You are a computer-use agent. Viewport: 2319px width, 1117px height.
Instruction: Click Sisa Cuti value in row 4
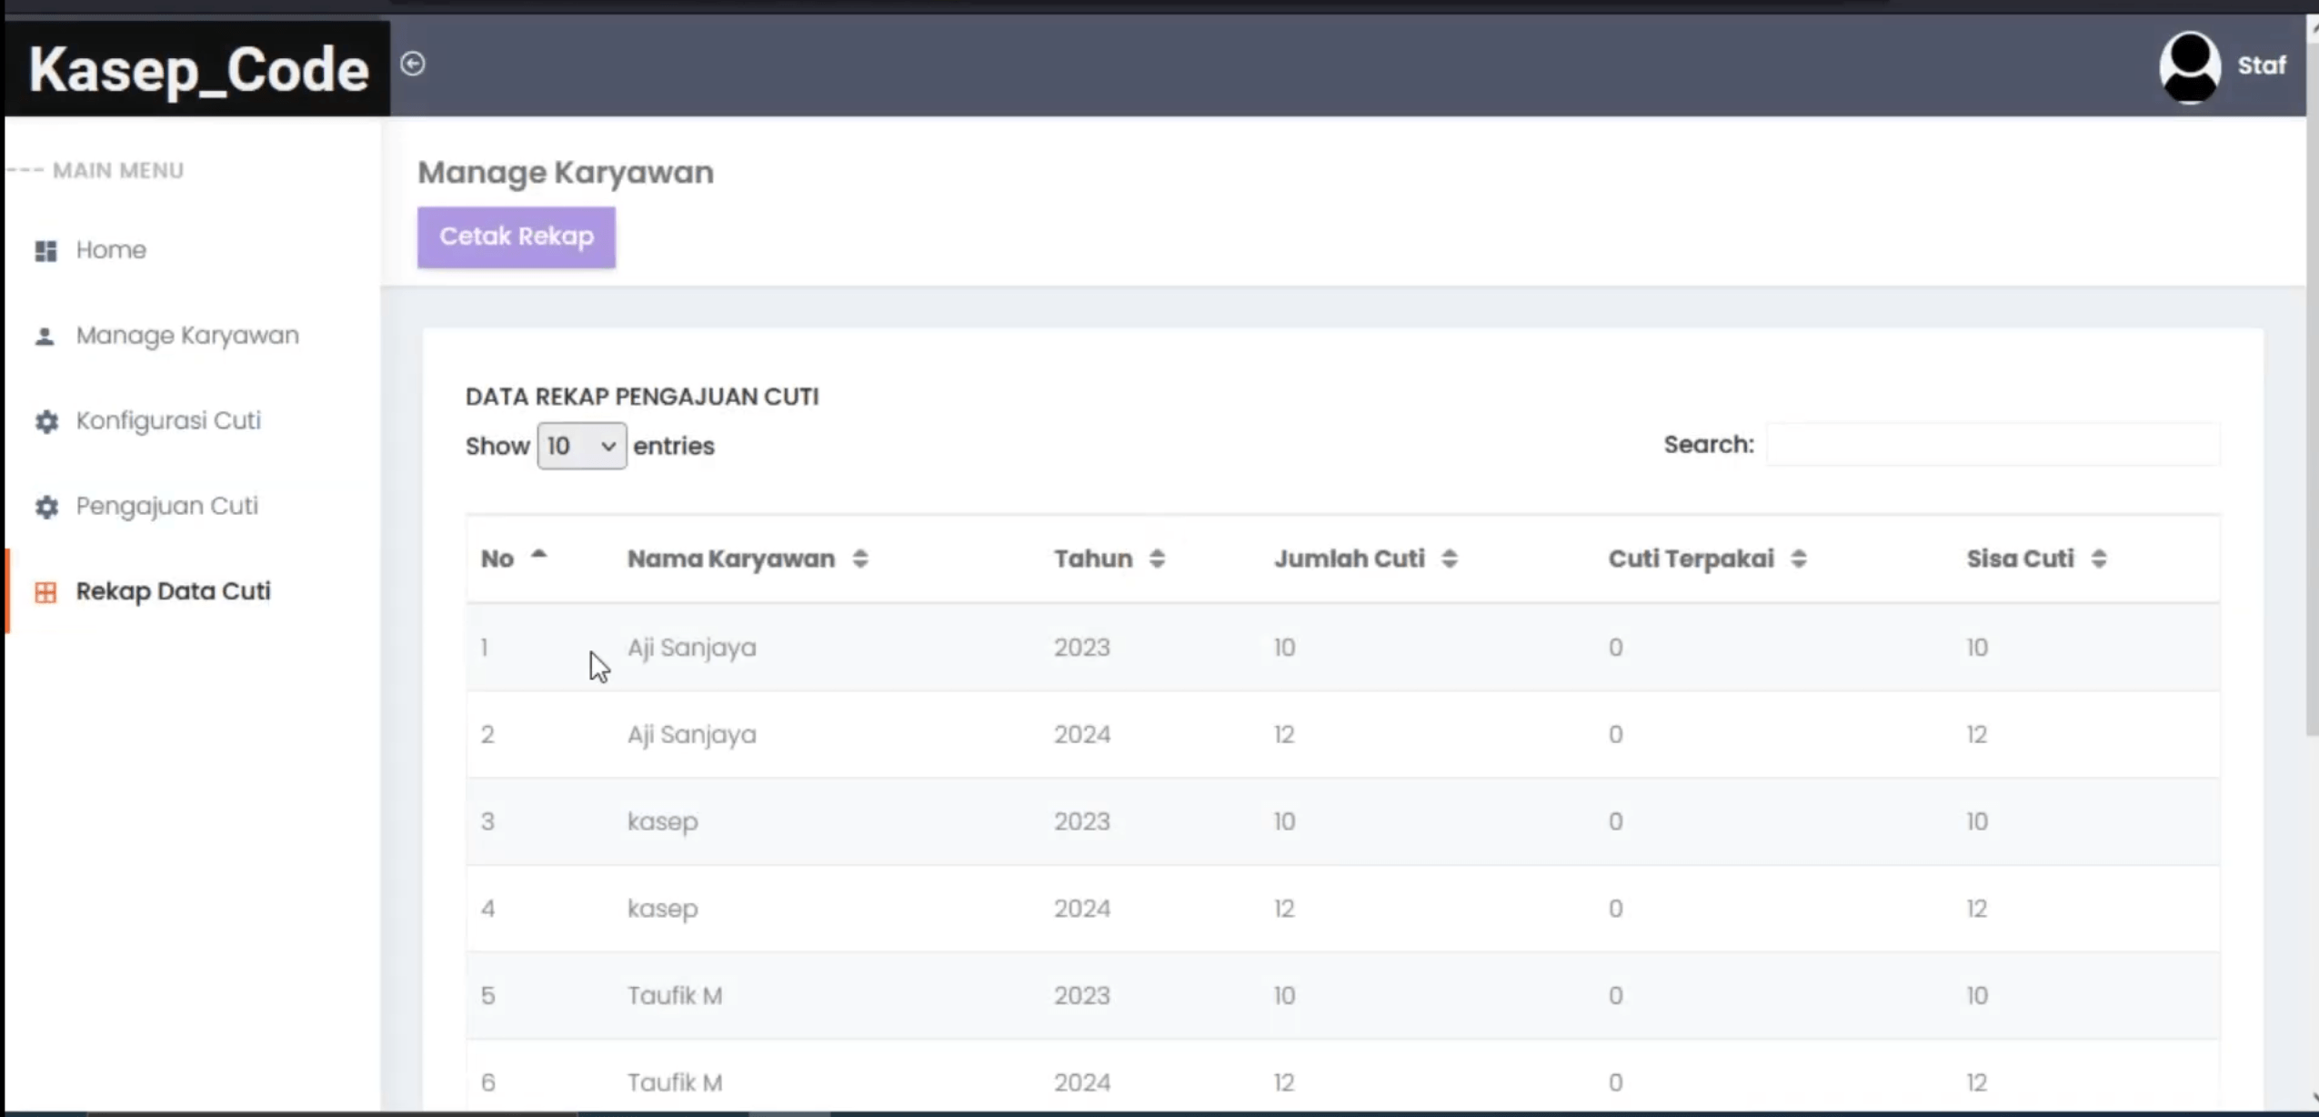click(1977, 909)
